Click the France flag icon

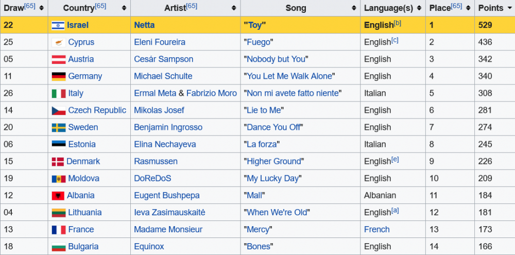[x=58, y=230]
